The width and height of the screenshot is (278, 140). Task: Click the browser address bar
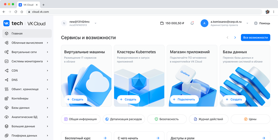click(x=144, y=12)
